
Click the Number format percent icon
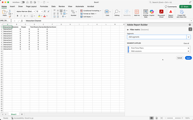73,12
